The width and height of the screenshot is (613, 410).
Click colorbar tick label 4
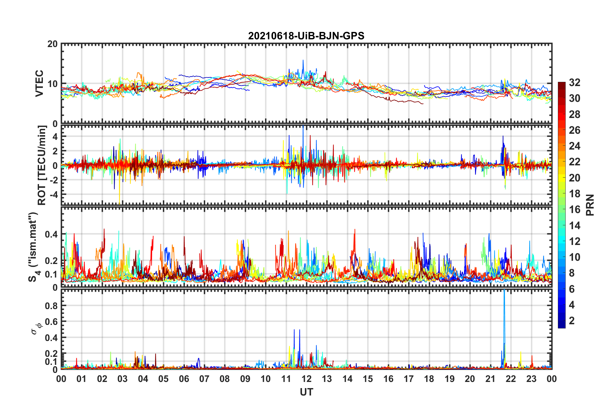click(x=572, y=305)
